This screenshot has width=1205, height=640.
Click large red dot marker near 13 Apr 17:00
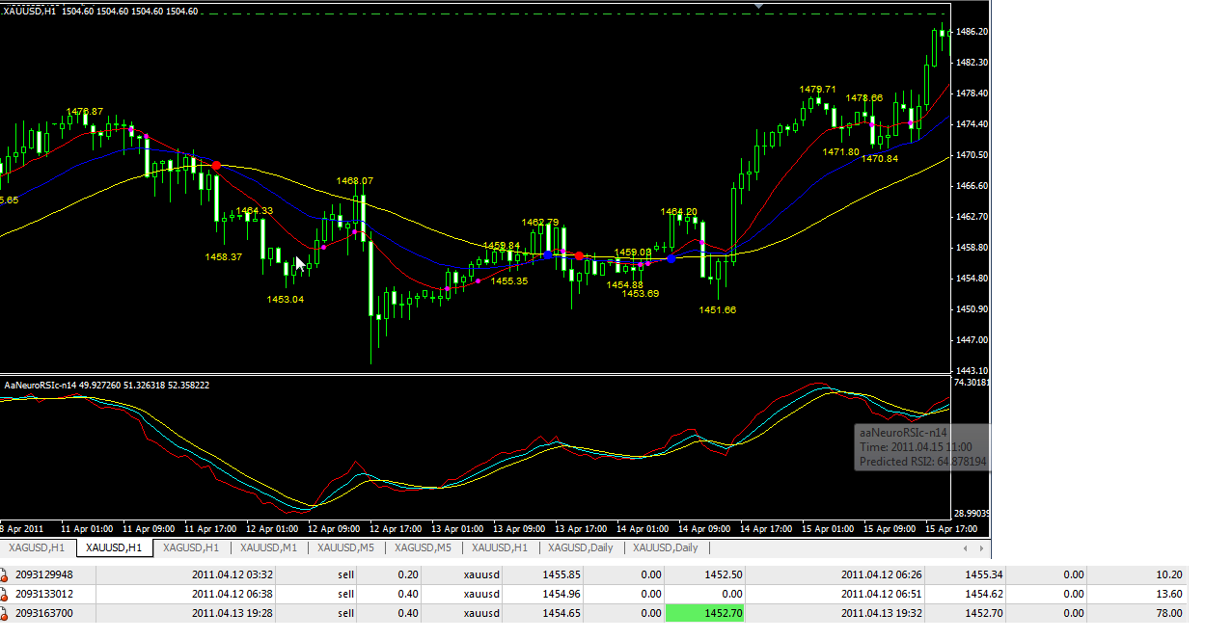[x=579, y=255]
